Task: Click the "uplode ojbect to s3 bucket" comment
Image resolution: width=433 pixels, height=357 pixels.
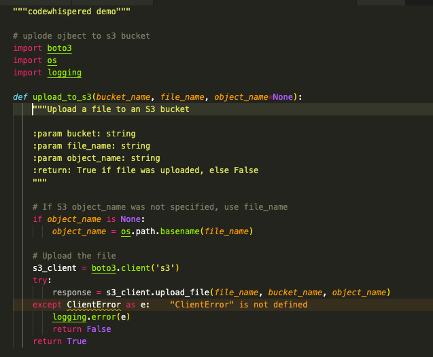Action: [x=82, y=35]
